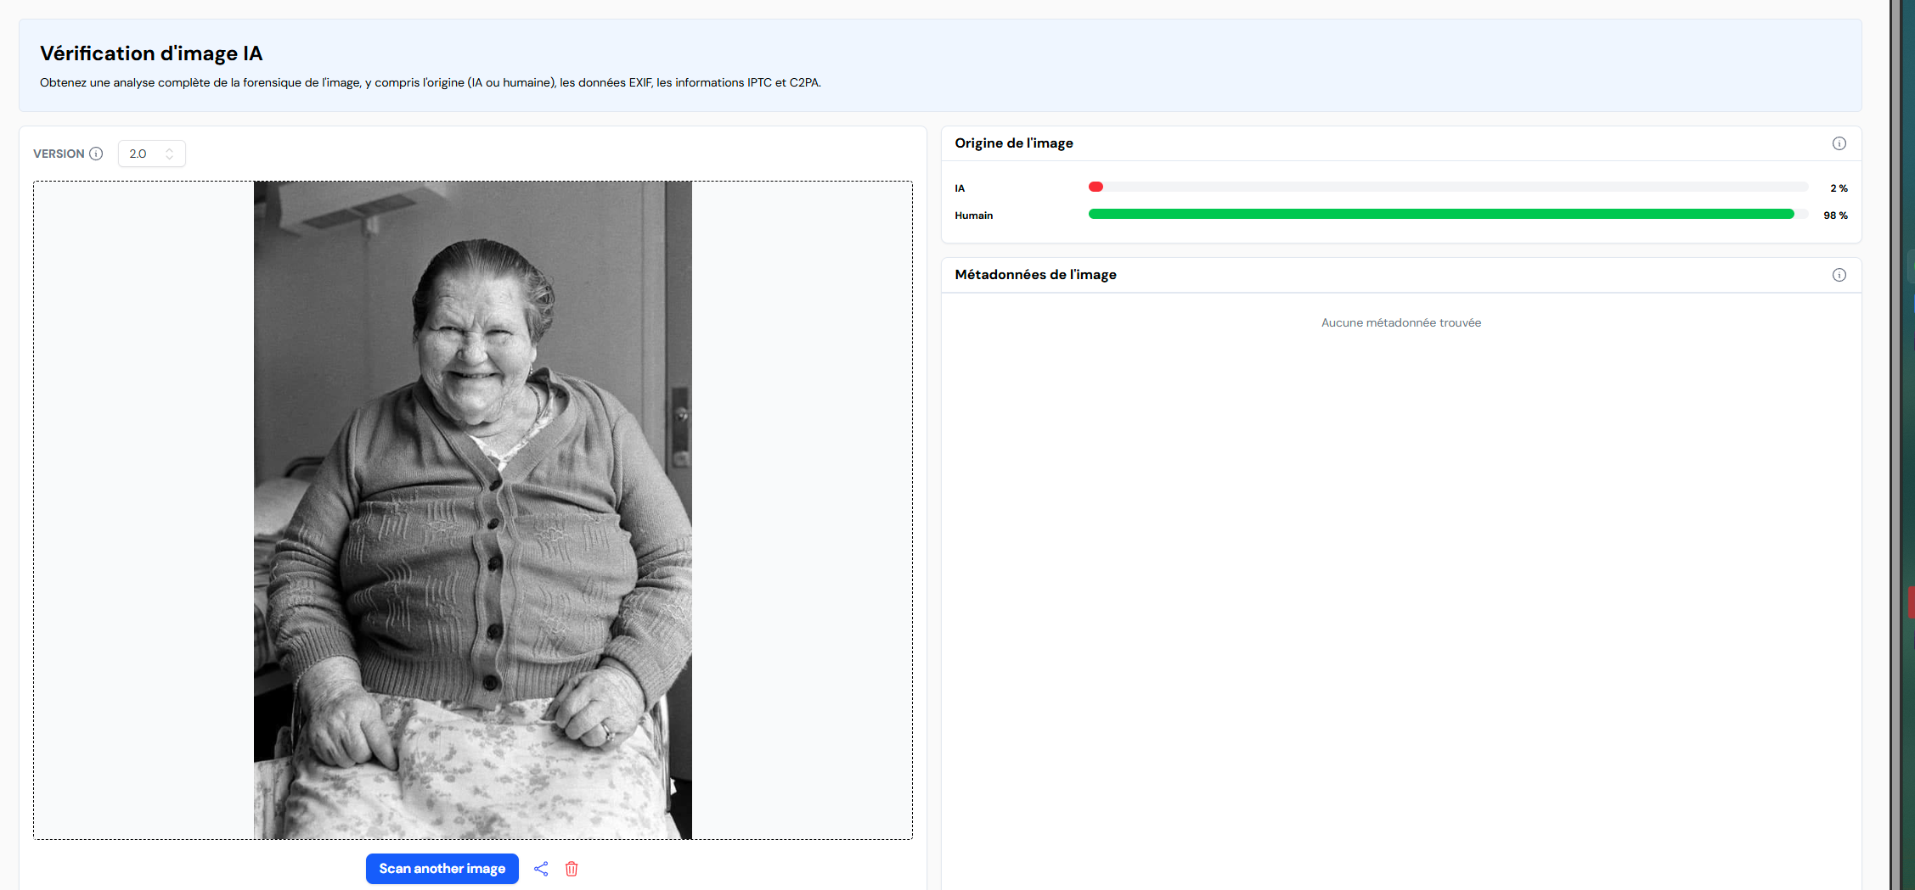1915x890 pixels.
Task: Click the 2 % IA score value
Action: coord(1838,188)
